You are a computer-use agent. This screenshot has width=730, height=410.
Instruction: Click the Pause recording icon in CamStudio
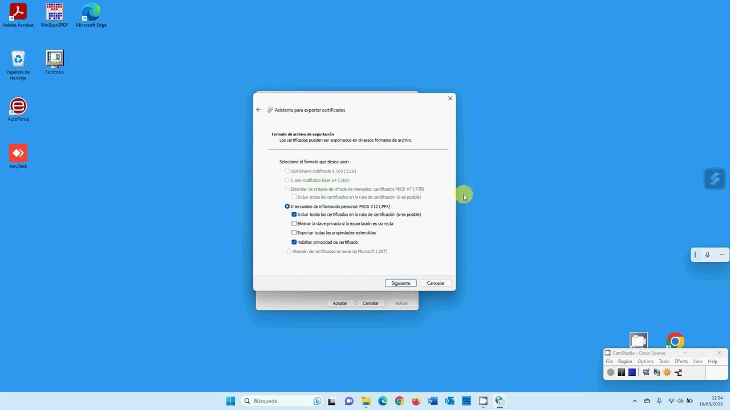pyautogui.click(x=621, y=372)
